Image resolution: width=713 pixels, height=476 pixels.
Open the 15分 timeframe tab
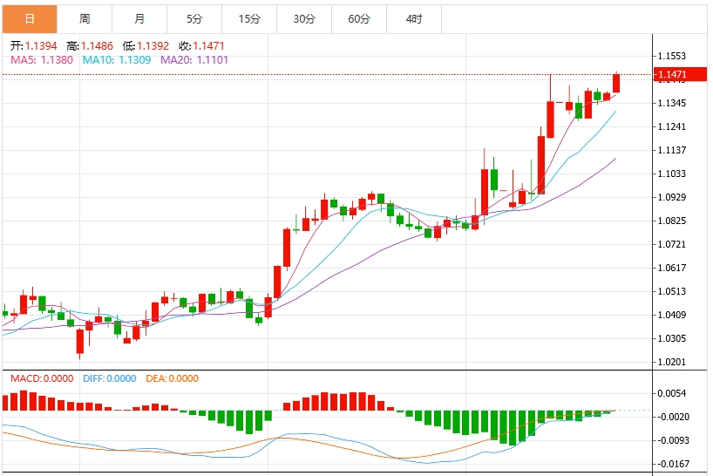point(249,19)
